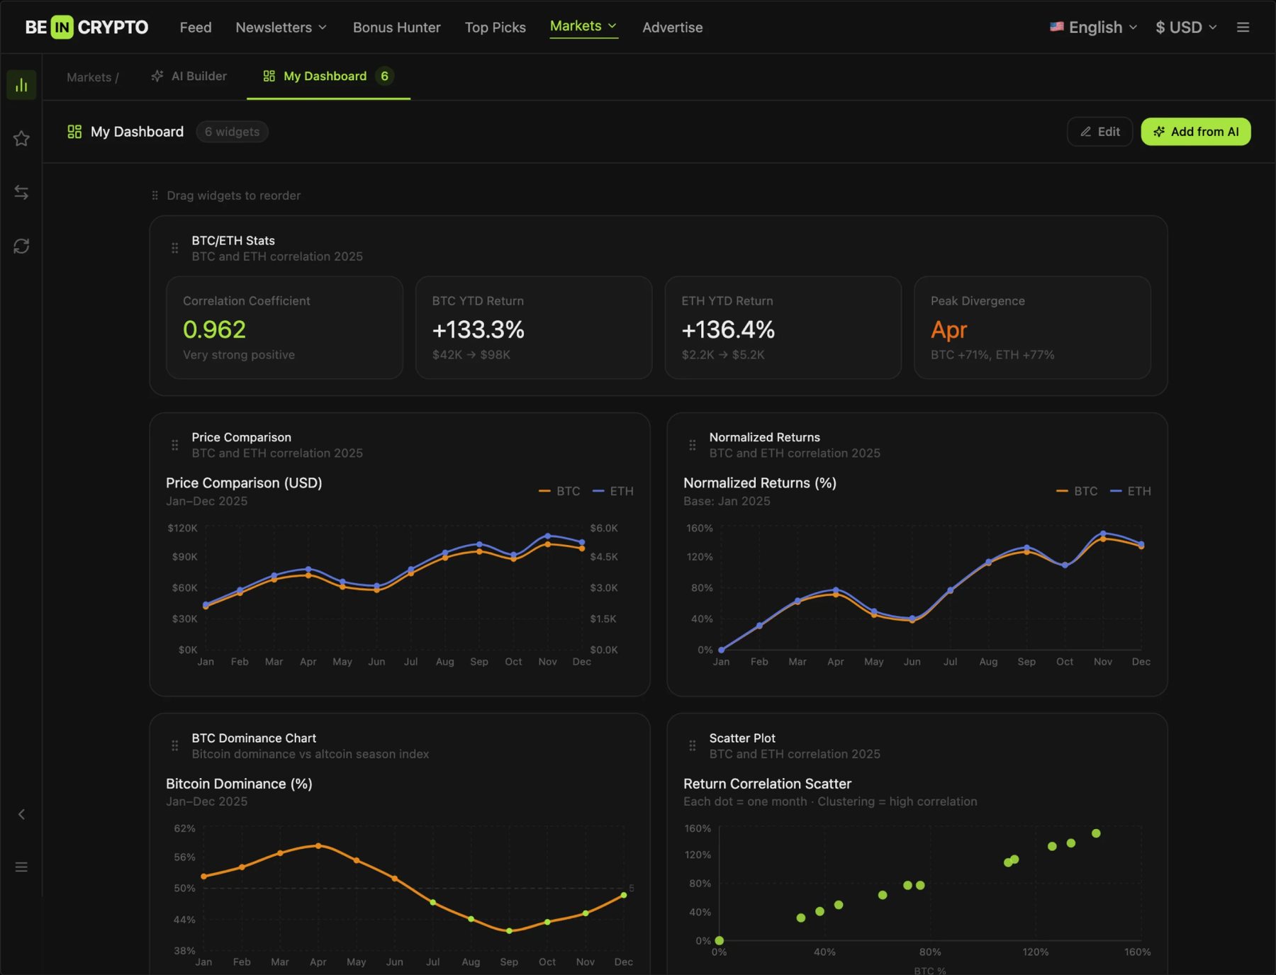Open the sidebar bottom hamburger menu icon

[21, 867]
